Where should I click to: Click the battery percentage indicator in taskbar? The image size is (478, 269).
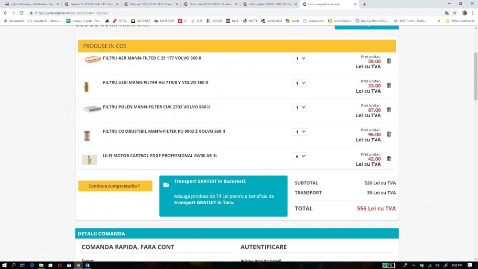[389, 265]
